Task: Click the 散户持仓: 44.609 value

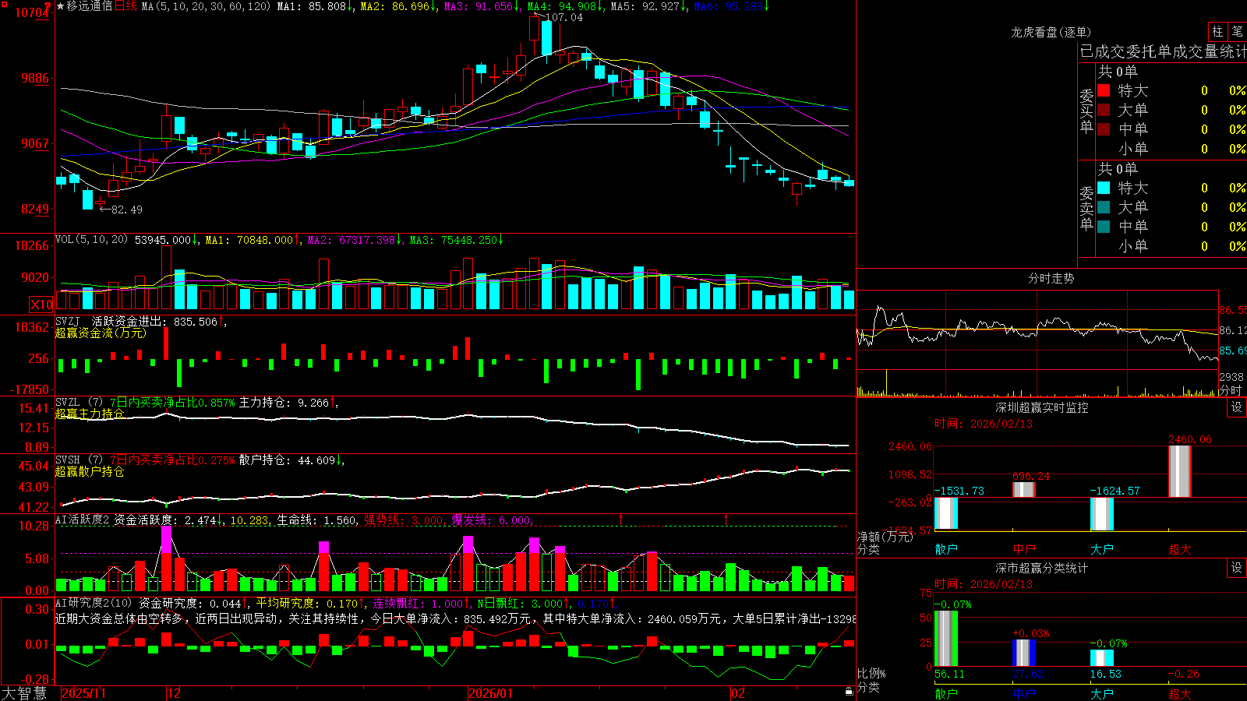Action: [291, 460]
